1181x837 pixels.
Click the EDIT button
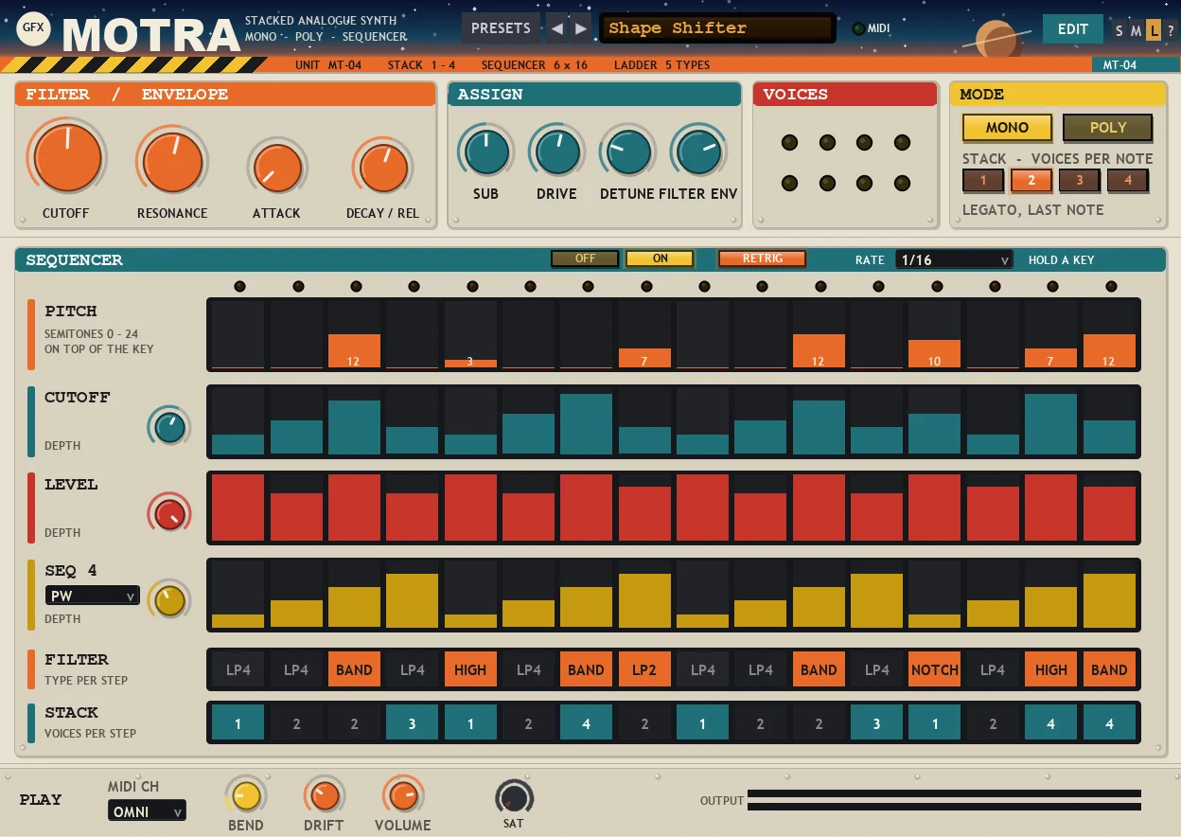pyautogui.click(x=1073, y=29)
